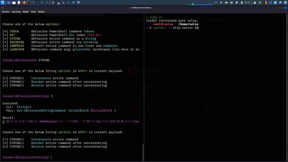Viewport: 288px width, 162px height.
Task: Open the notifications bell icon
Action: click(237, 3)
